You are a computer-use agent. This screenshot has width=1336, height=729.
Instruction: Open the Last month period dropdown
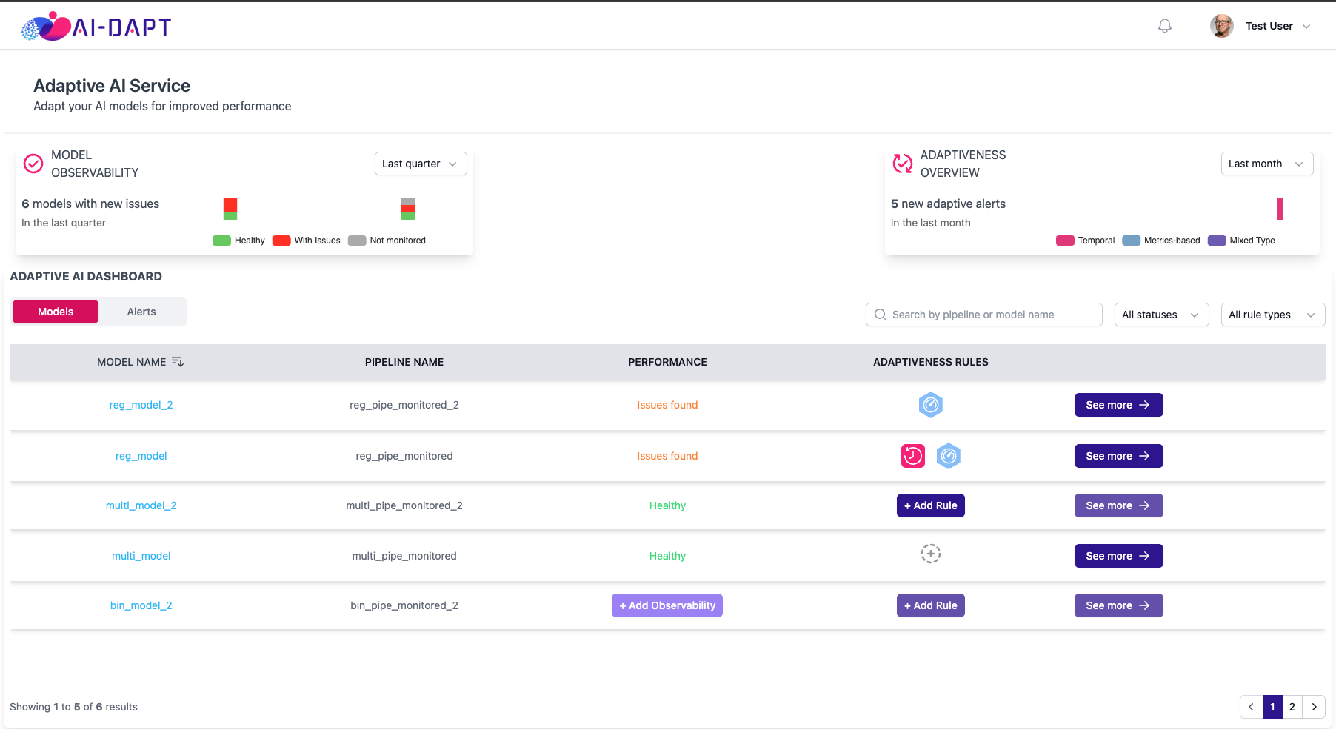click(x=1267, y=164)
